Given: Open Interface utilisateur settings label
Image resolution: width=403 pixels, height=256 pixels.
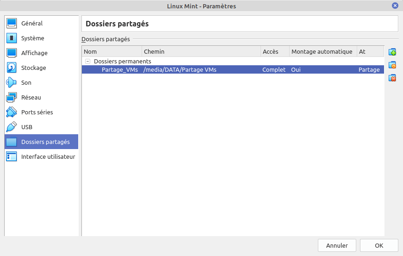Looking at the screenshot, I should tap(48, 157).
